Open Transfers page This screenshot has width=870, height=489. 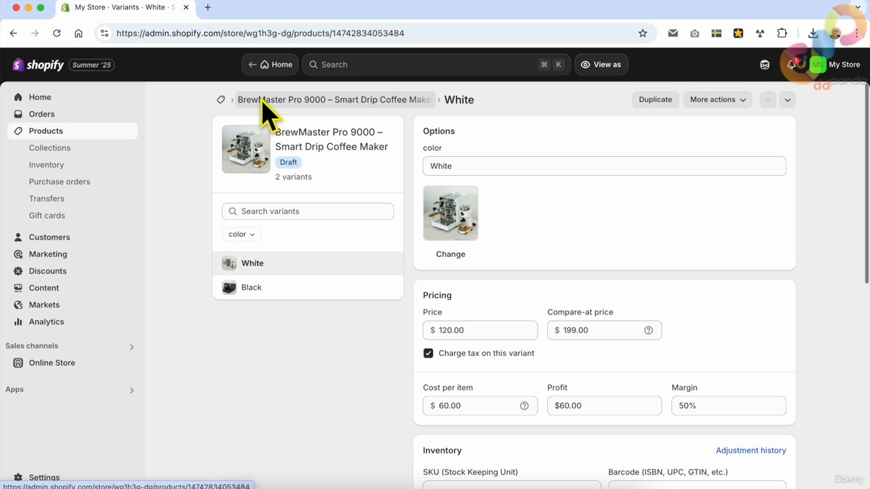46,199
